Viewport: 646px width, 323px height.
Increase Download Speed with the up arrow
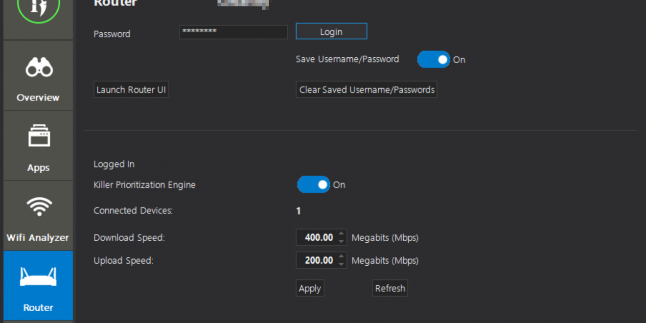tap(342, 234)
